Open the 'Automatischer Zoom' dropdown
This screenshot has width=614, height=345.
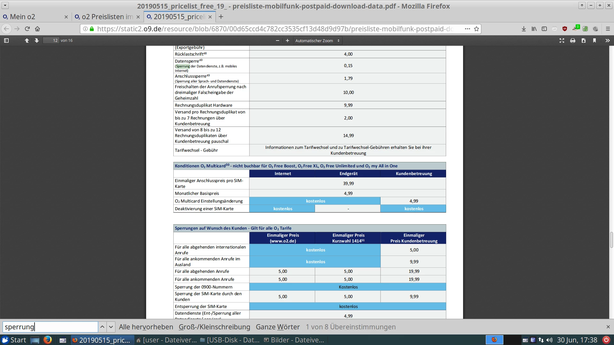(317, 41)
